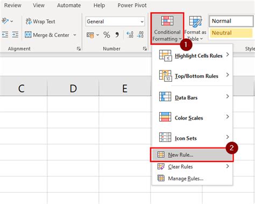Image resolution: width=255 pixels, height=204 pixels.
Task: Choose Manage Rules... menu item
Action: coord(192,179)
